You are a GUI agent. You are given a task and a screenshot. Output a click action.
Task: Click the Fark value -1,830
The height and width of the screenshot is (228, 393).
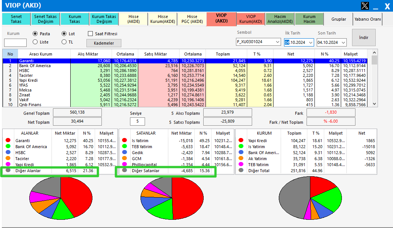(x=331, y=112)
